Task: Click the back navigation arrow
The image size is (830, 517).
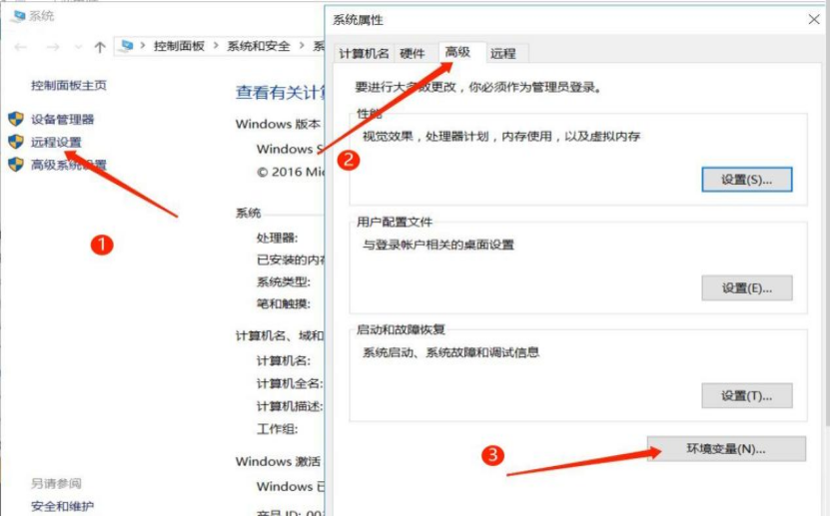Action: coord(21,47)
